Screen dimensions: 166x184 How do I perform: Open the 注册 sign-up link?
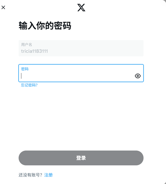(48, 175)
